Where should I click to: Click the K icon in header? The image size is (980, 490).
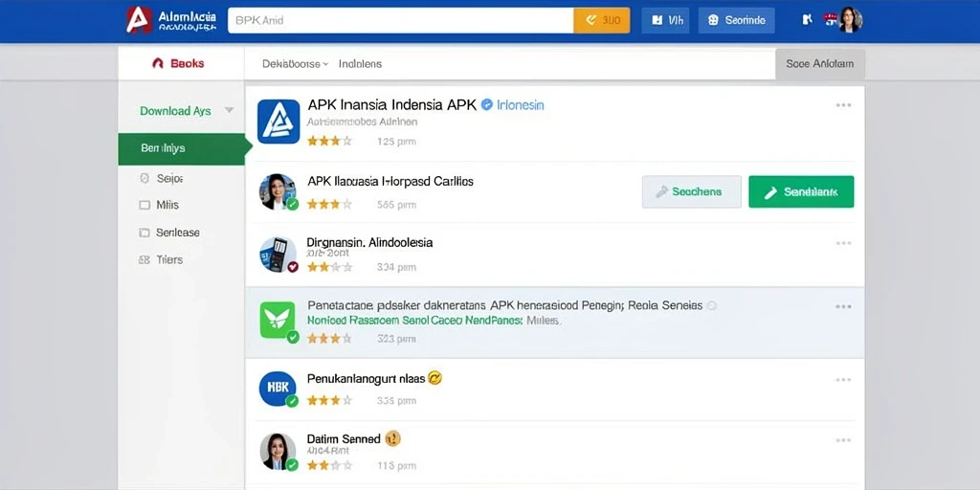[x=807, y=20]
